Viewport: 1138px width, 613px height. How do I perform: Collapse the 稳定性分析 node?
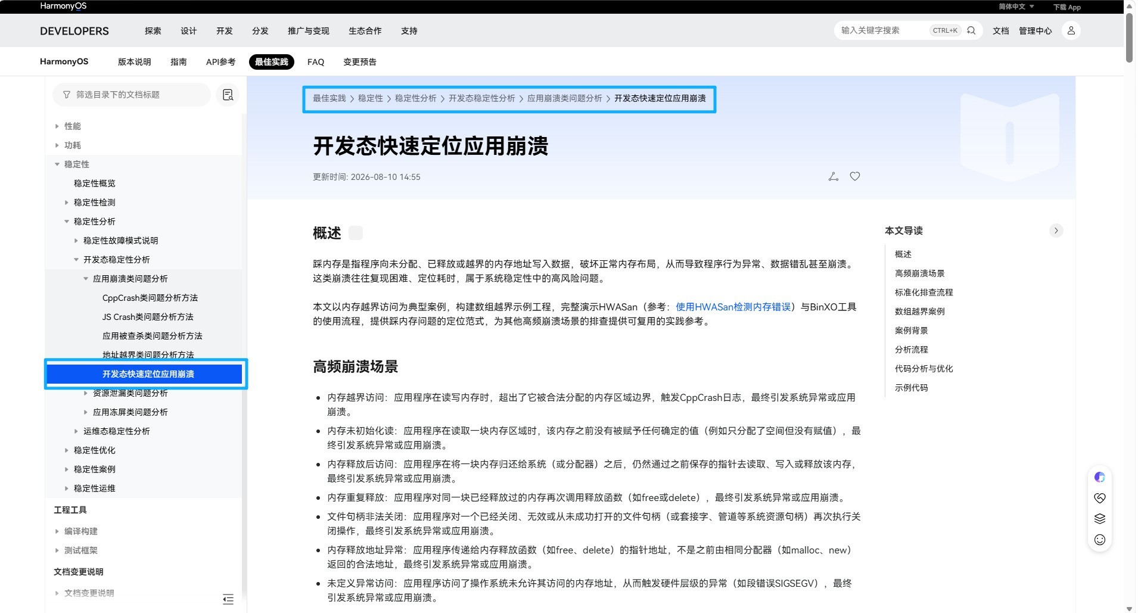point(67,222)
